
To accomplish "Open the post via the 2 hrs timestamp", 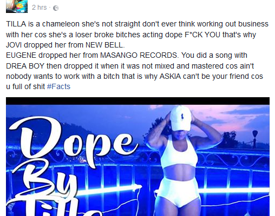I will [x=40, y=8].
